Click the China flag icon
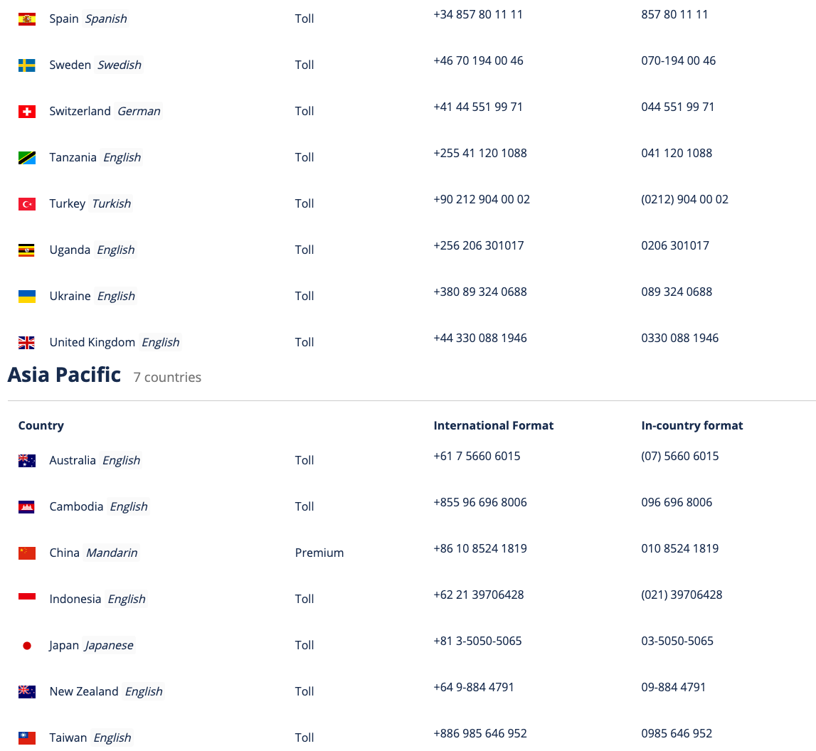816x751 pixels. (x=26, y=553)
